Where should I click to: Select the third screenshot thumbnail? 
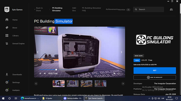87,84
